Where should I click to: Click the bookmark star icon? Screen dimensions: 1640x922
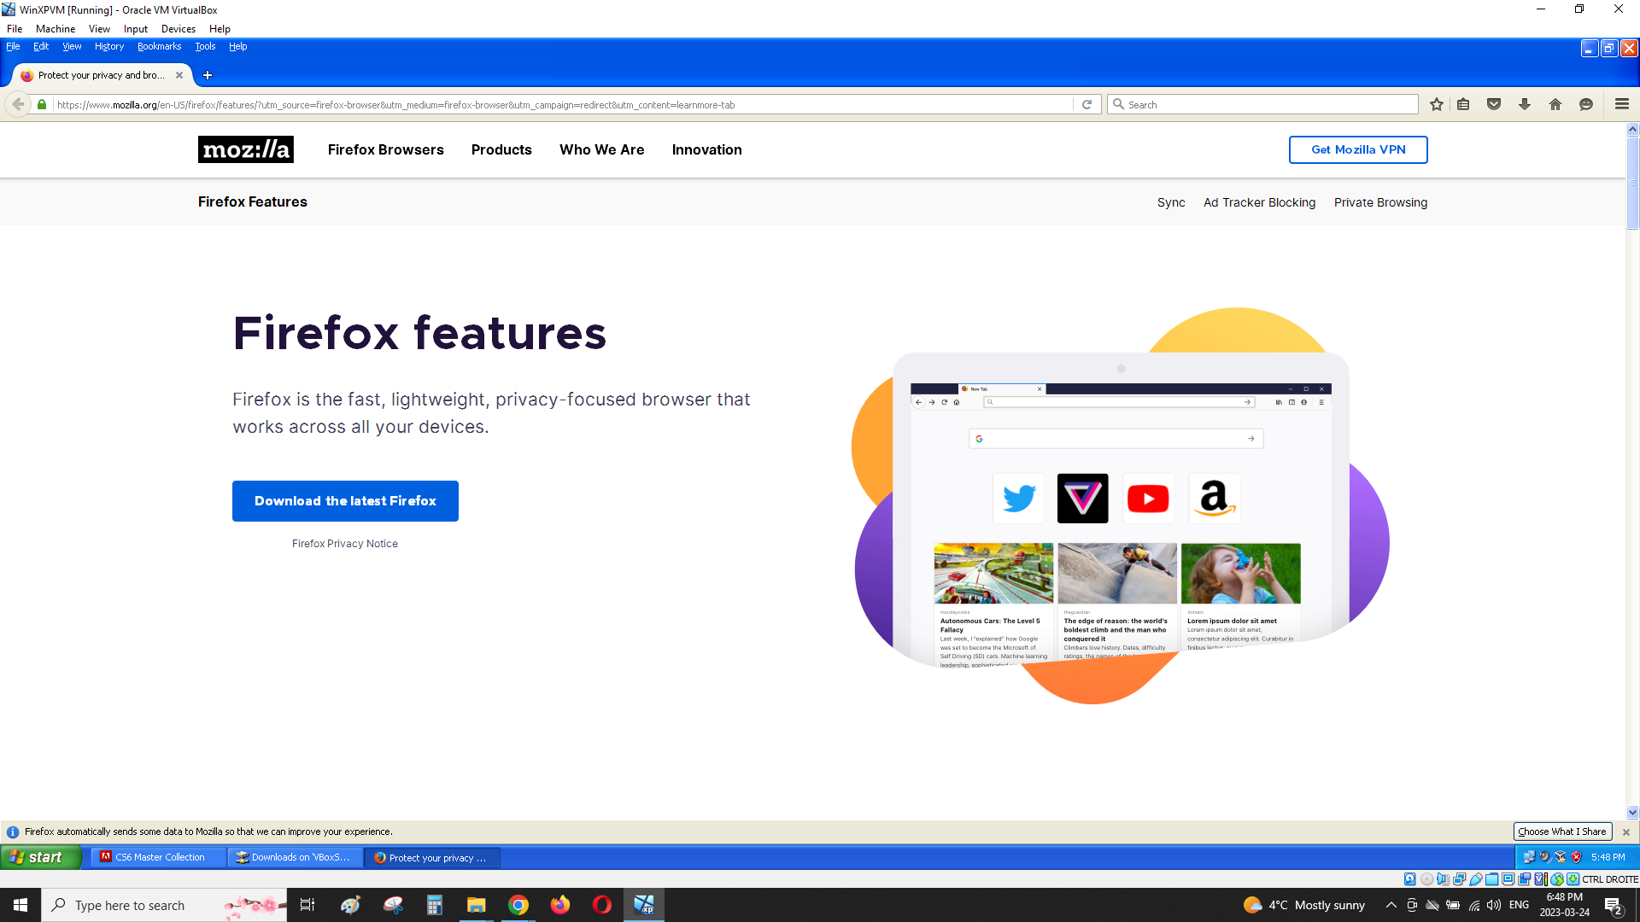(1437, 104)
